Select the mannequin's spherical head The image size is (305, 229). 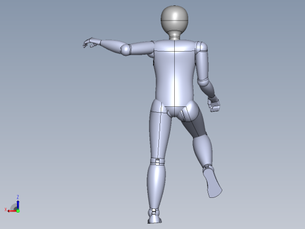[174, 19]
